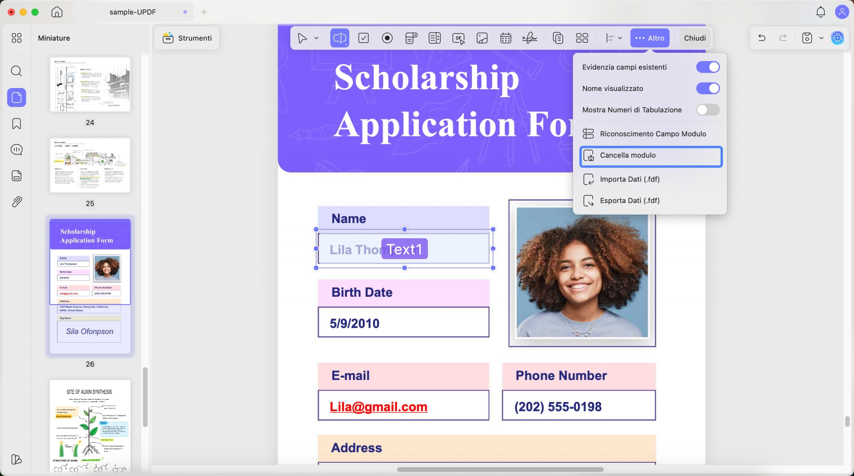
Task: Select the radio button field tool
Action: click(387, 38)
